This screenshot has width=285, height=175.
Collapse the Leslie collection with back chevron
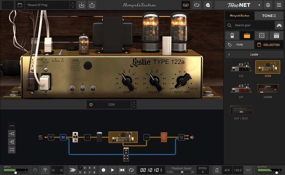pos(229,54)
